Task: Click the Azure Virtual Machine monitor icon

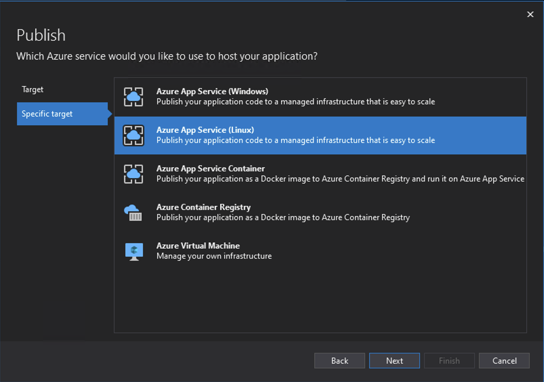Action: click(133, 251)
